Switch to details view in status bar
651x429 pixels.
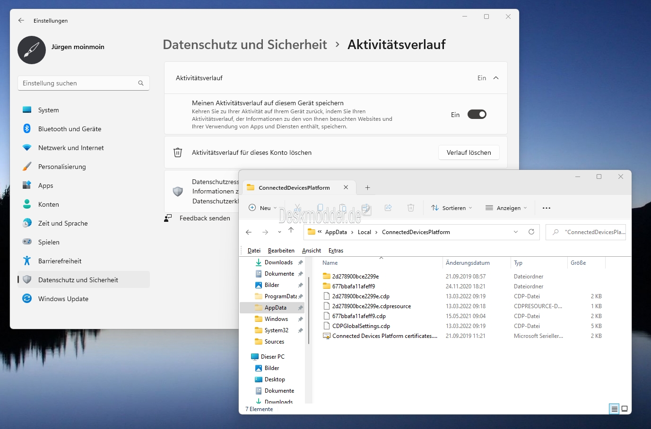click(614, 409)
